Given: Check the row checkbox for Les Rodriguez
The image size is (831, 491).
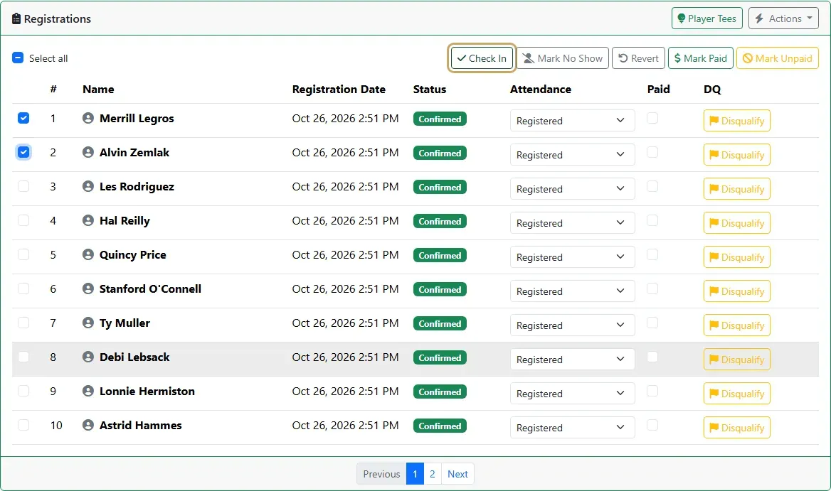Looking at the screenshot, I should [x=23, y=186].
